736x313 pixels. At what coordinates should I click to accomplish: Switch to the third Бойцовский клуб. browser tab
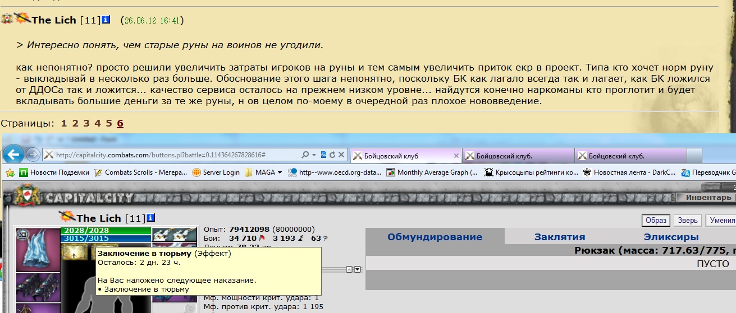point(632,156)
